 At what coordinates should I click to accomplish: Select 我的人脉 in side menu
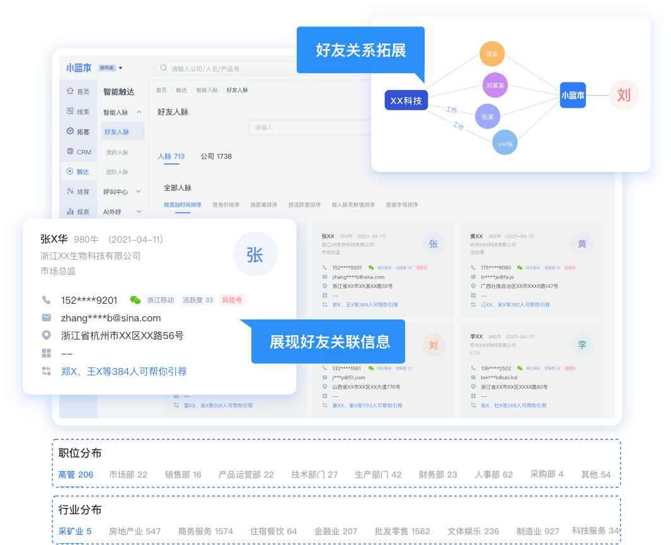(x=117, y=152)
